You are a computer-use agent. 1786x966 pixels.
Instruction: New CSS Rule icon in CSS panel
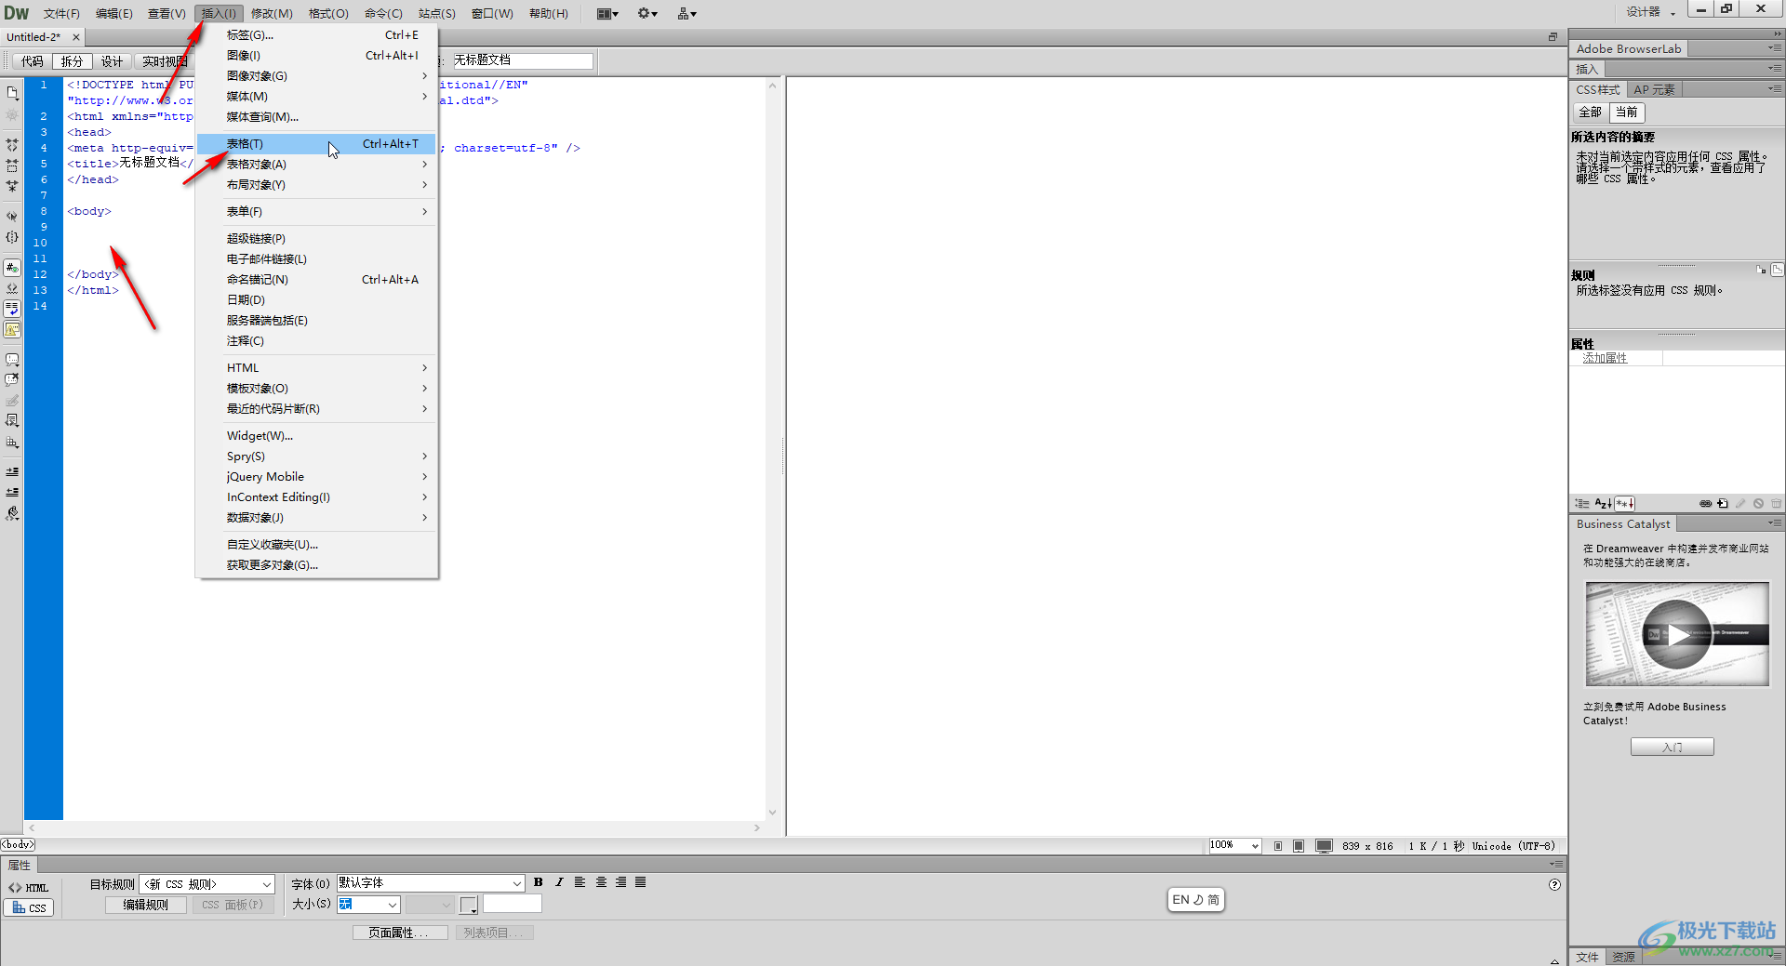click(1723, 503)
